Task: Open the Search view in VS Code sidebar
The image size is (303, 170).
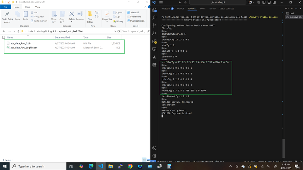Action: pos(154,18)
